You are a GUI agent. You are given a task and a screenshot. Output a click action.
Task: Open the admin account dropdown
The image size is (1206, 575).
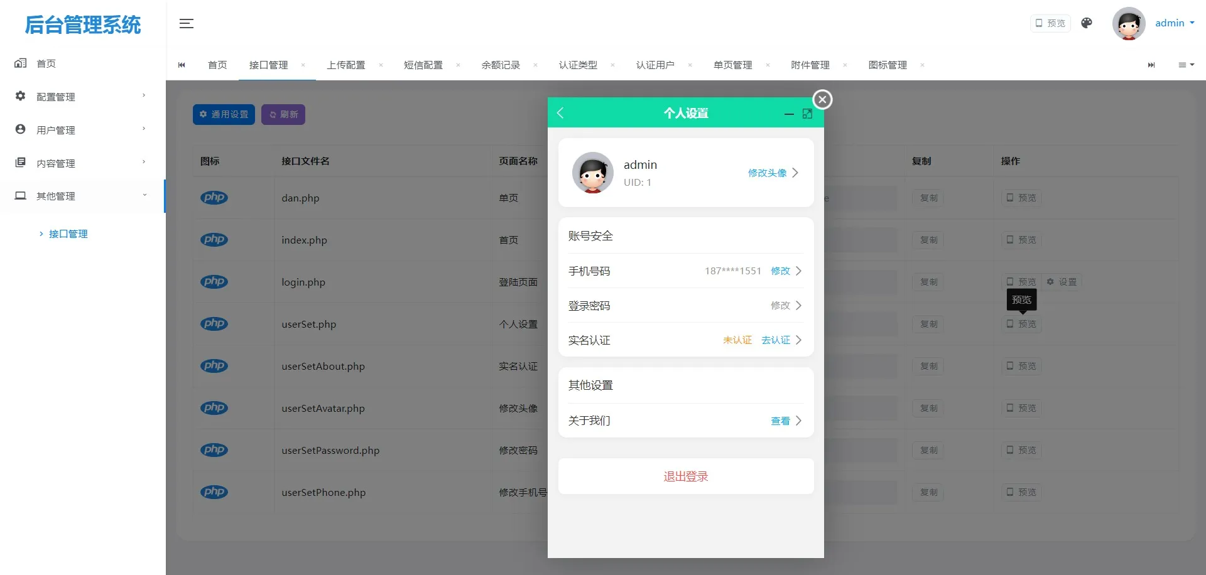1174,23
